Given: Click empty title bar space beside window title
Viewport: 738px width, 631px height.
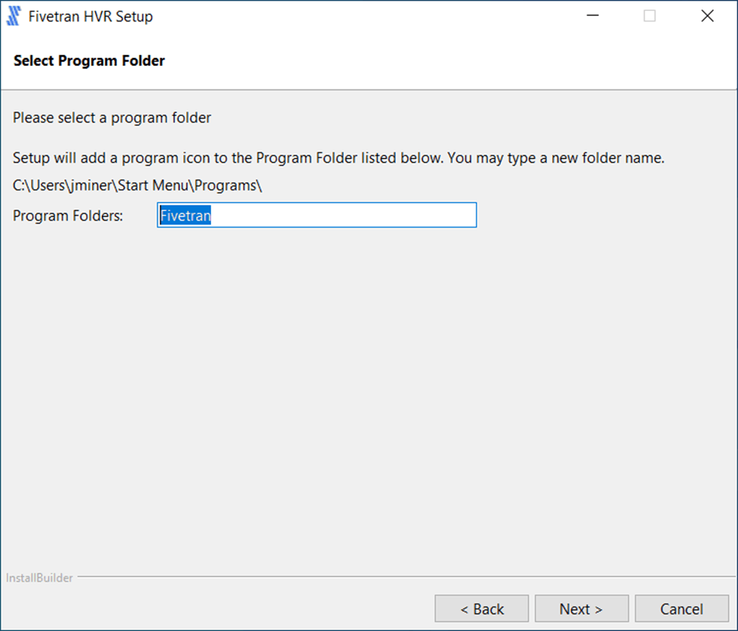Looking at the screenshot, I should 353,16.
